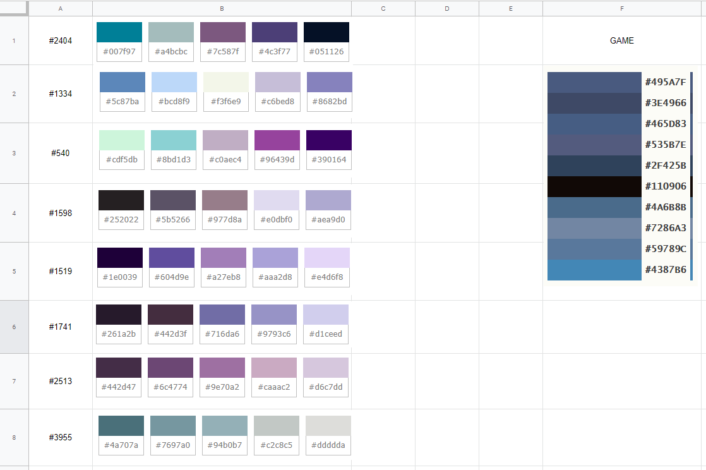Click the #4387B6 bar in GAME palette
Viewport: 706px width, 470px height.
(x=594, y=270)
